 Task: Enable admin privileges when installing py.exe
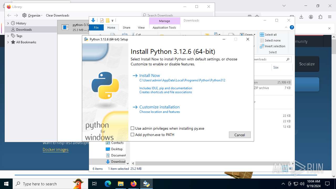[x=133, y=128]
